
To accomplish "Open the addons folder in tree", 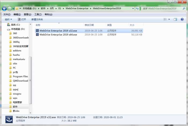I will [x=15, y=51].
